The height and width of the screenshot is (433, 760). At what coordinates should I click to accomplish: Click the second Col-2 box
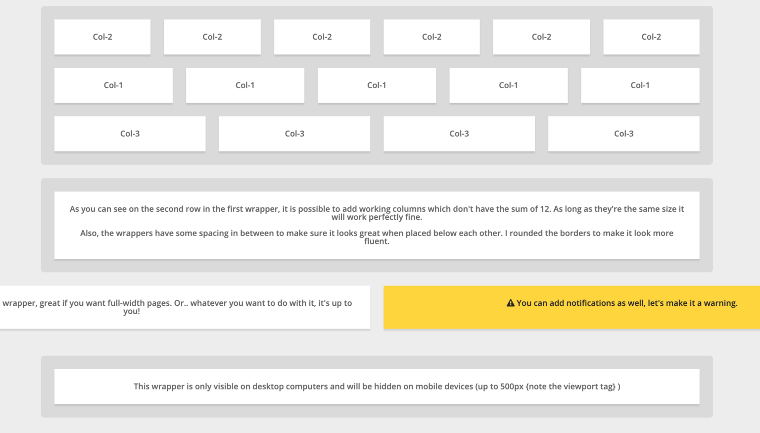[x=212, y=37]
